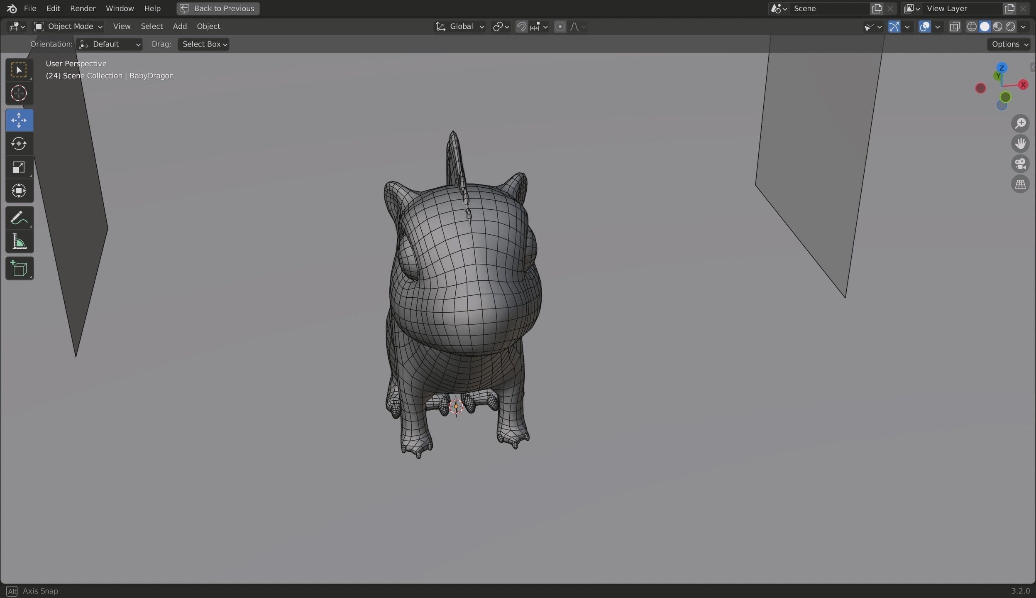
Task: Open the Edit menu
Action: (53, 8)
